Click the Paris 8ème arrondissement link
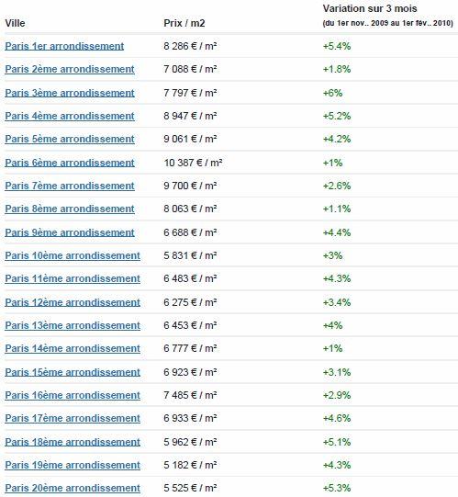 (70, 209)
